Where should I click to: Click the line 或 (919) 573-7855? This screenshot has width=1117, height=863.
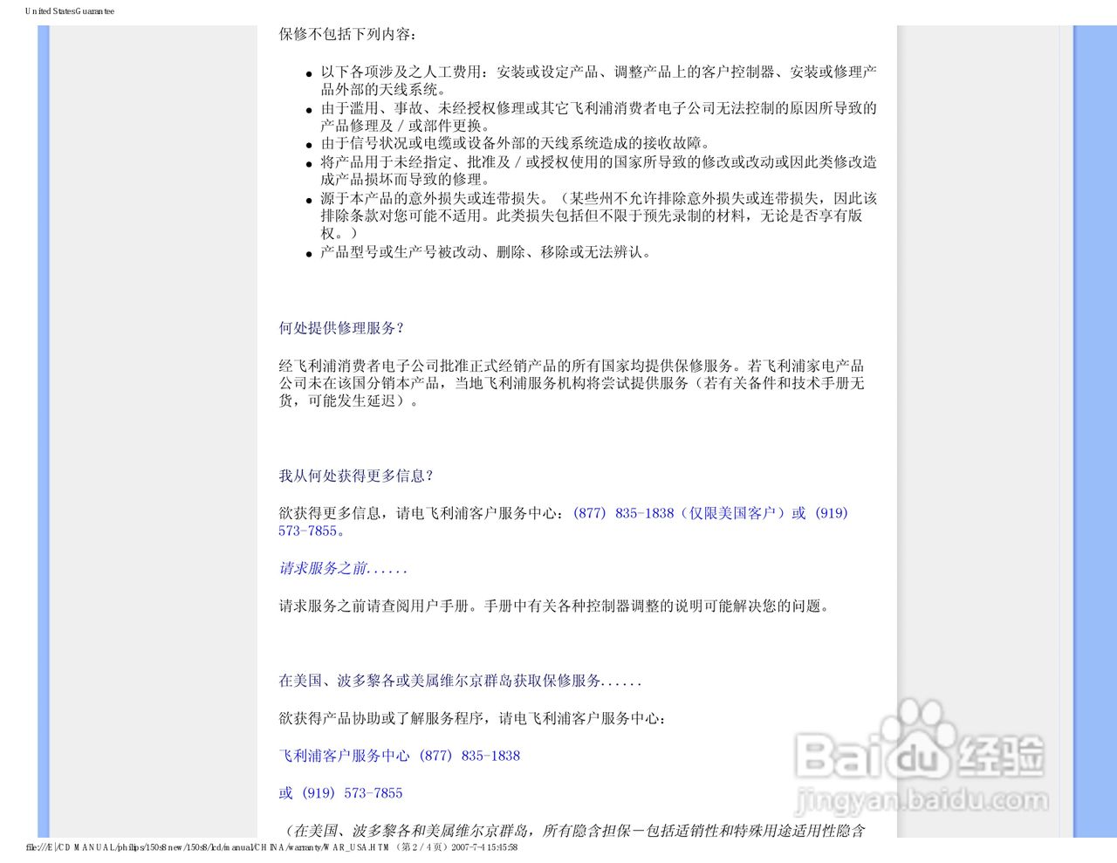click(x=340, y=793)
